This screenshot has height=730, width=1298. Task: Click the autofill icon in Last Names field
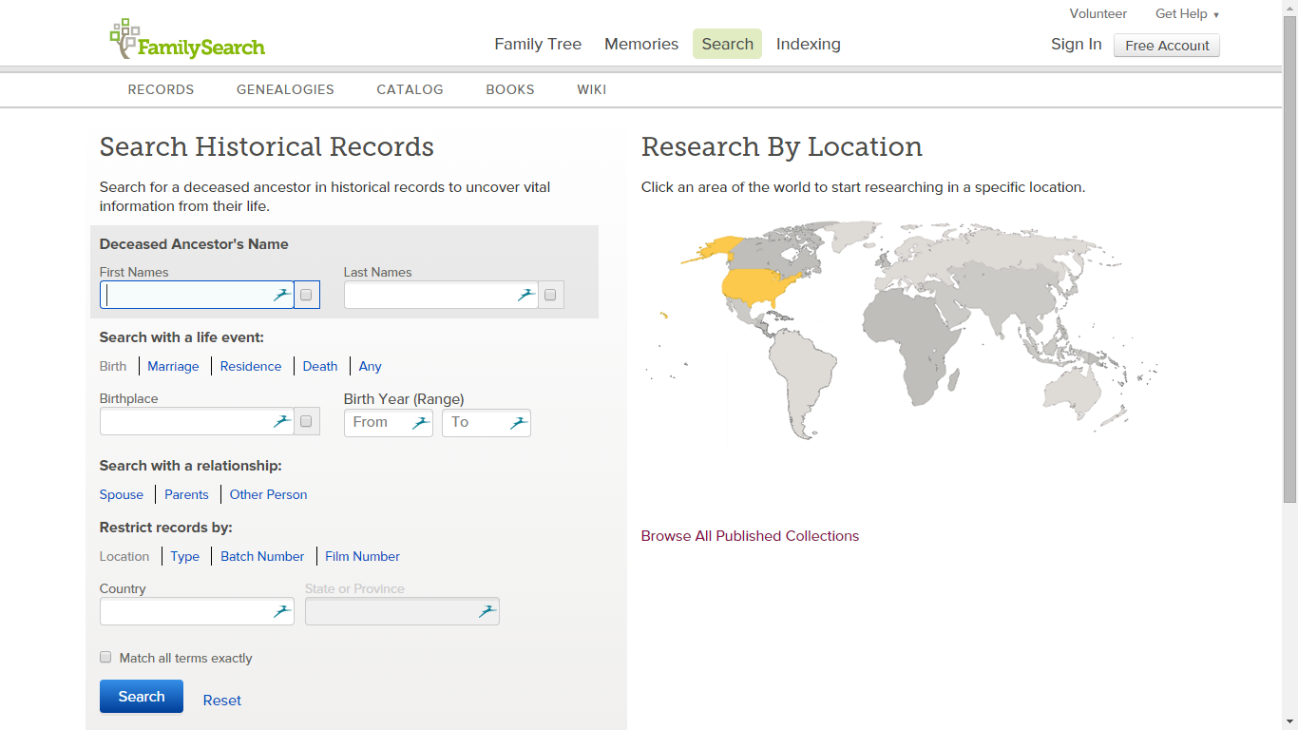525,295
